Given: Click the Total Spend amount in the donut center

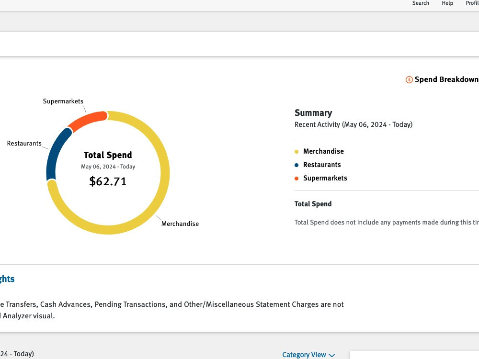Looking at the screenshot, I should click(108, 181).
